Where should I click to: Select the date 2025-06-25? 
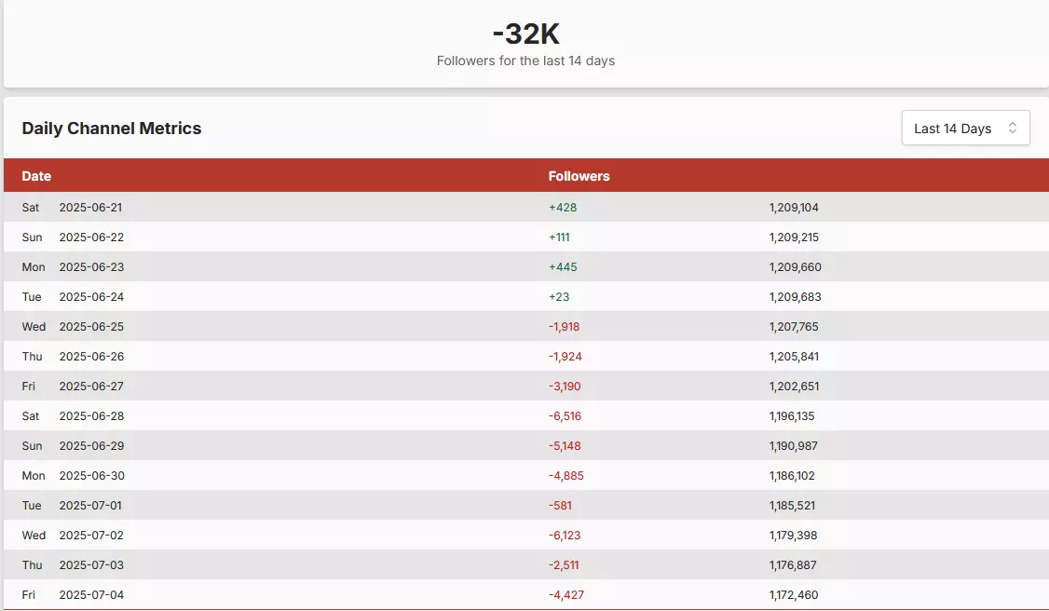(x=91, y=327)
